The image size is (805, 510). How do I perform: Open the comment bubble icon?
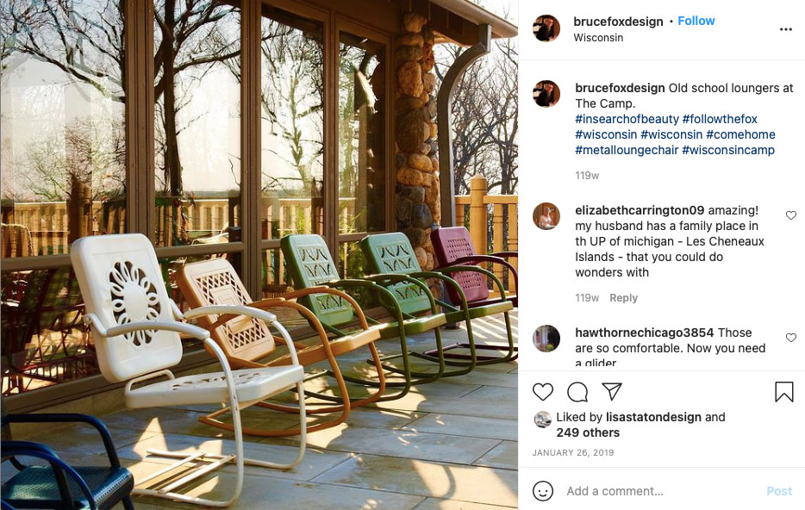pyautogui.click(x=577, y=392)
